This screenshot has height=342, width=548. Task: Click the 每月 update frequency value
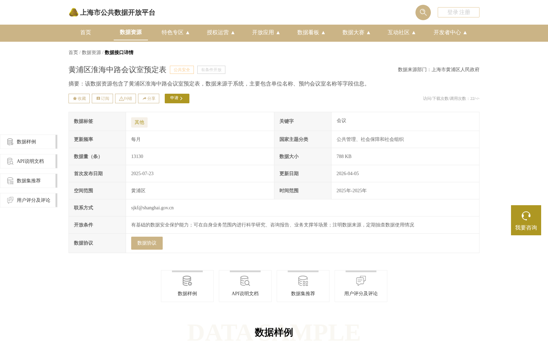click(136, 140)
